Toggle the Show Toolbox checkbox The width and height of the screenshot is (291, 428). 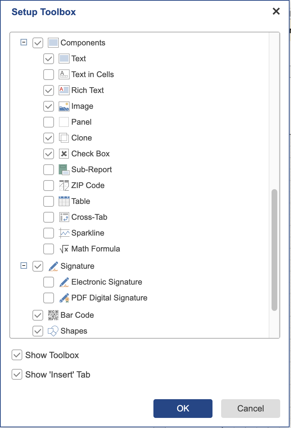pyautogui.click(x=17, y=355)
